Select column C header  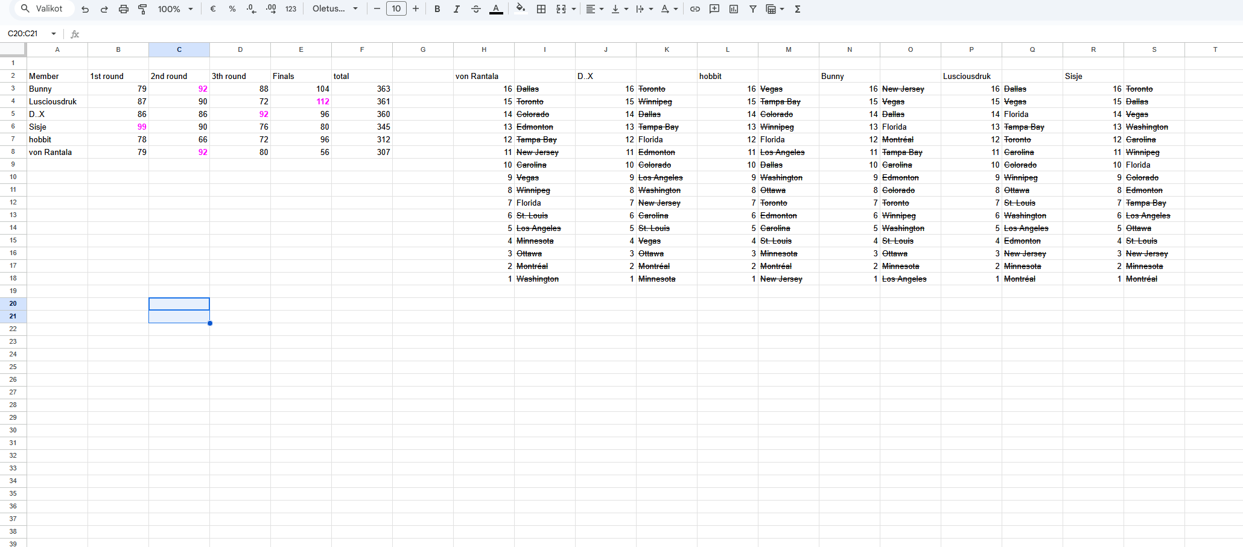179,49
